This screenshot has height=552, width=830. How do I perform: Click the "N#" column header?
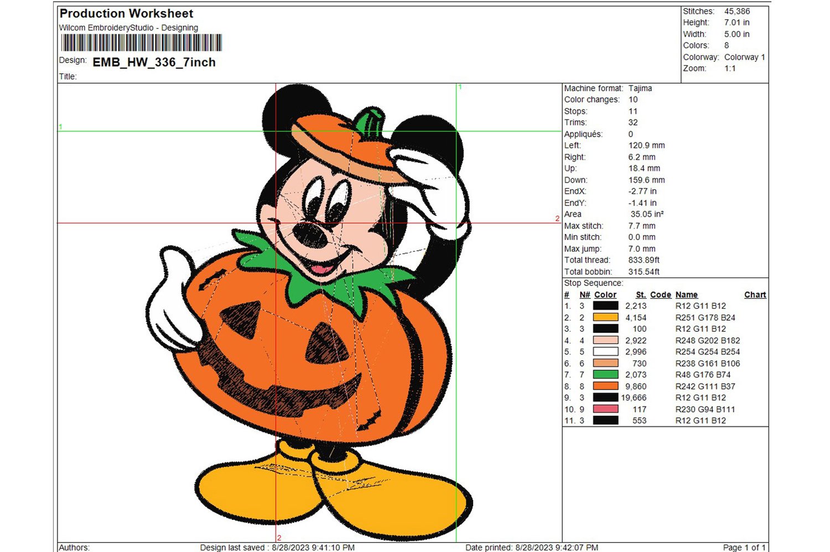click(x=585, y=295)
